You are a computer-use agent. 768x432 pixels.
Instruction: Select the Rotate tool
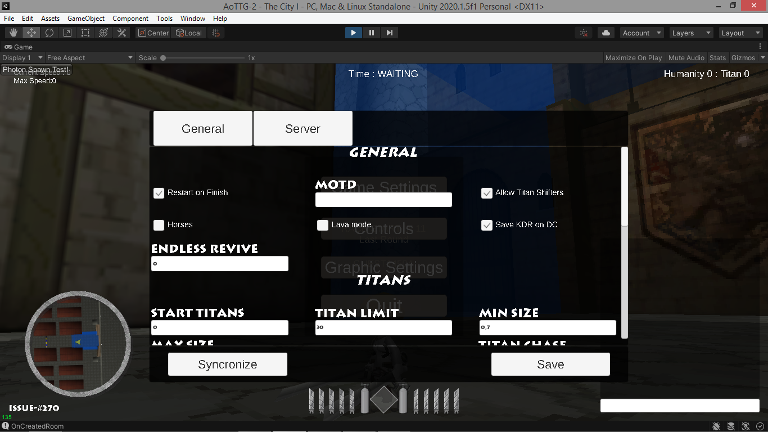pyautogui.click(x=49, y=33)
